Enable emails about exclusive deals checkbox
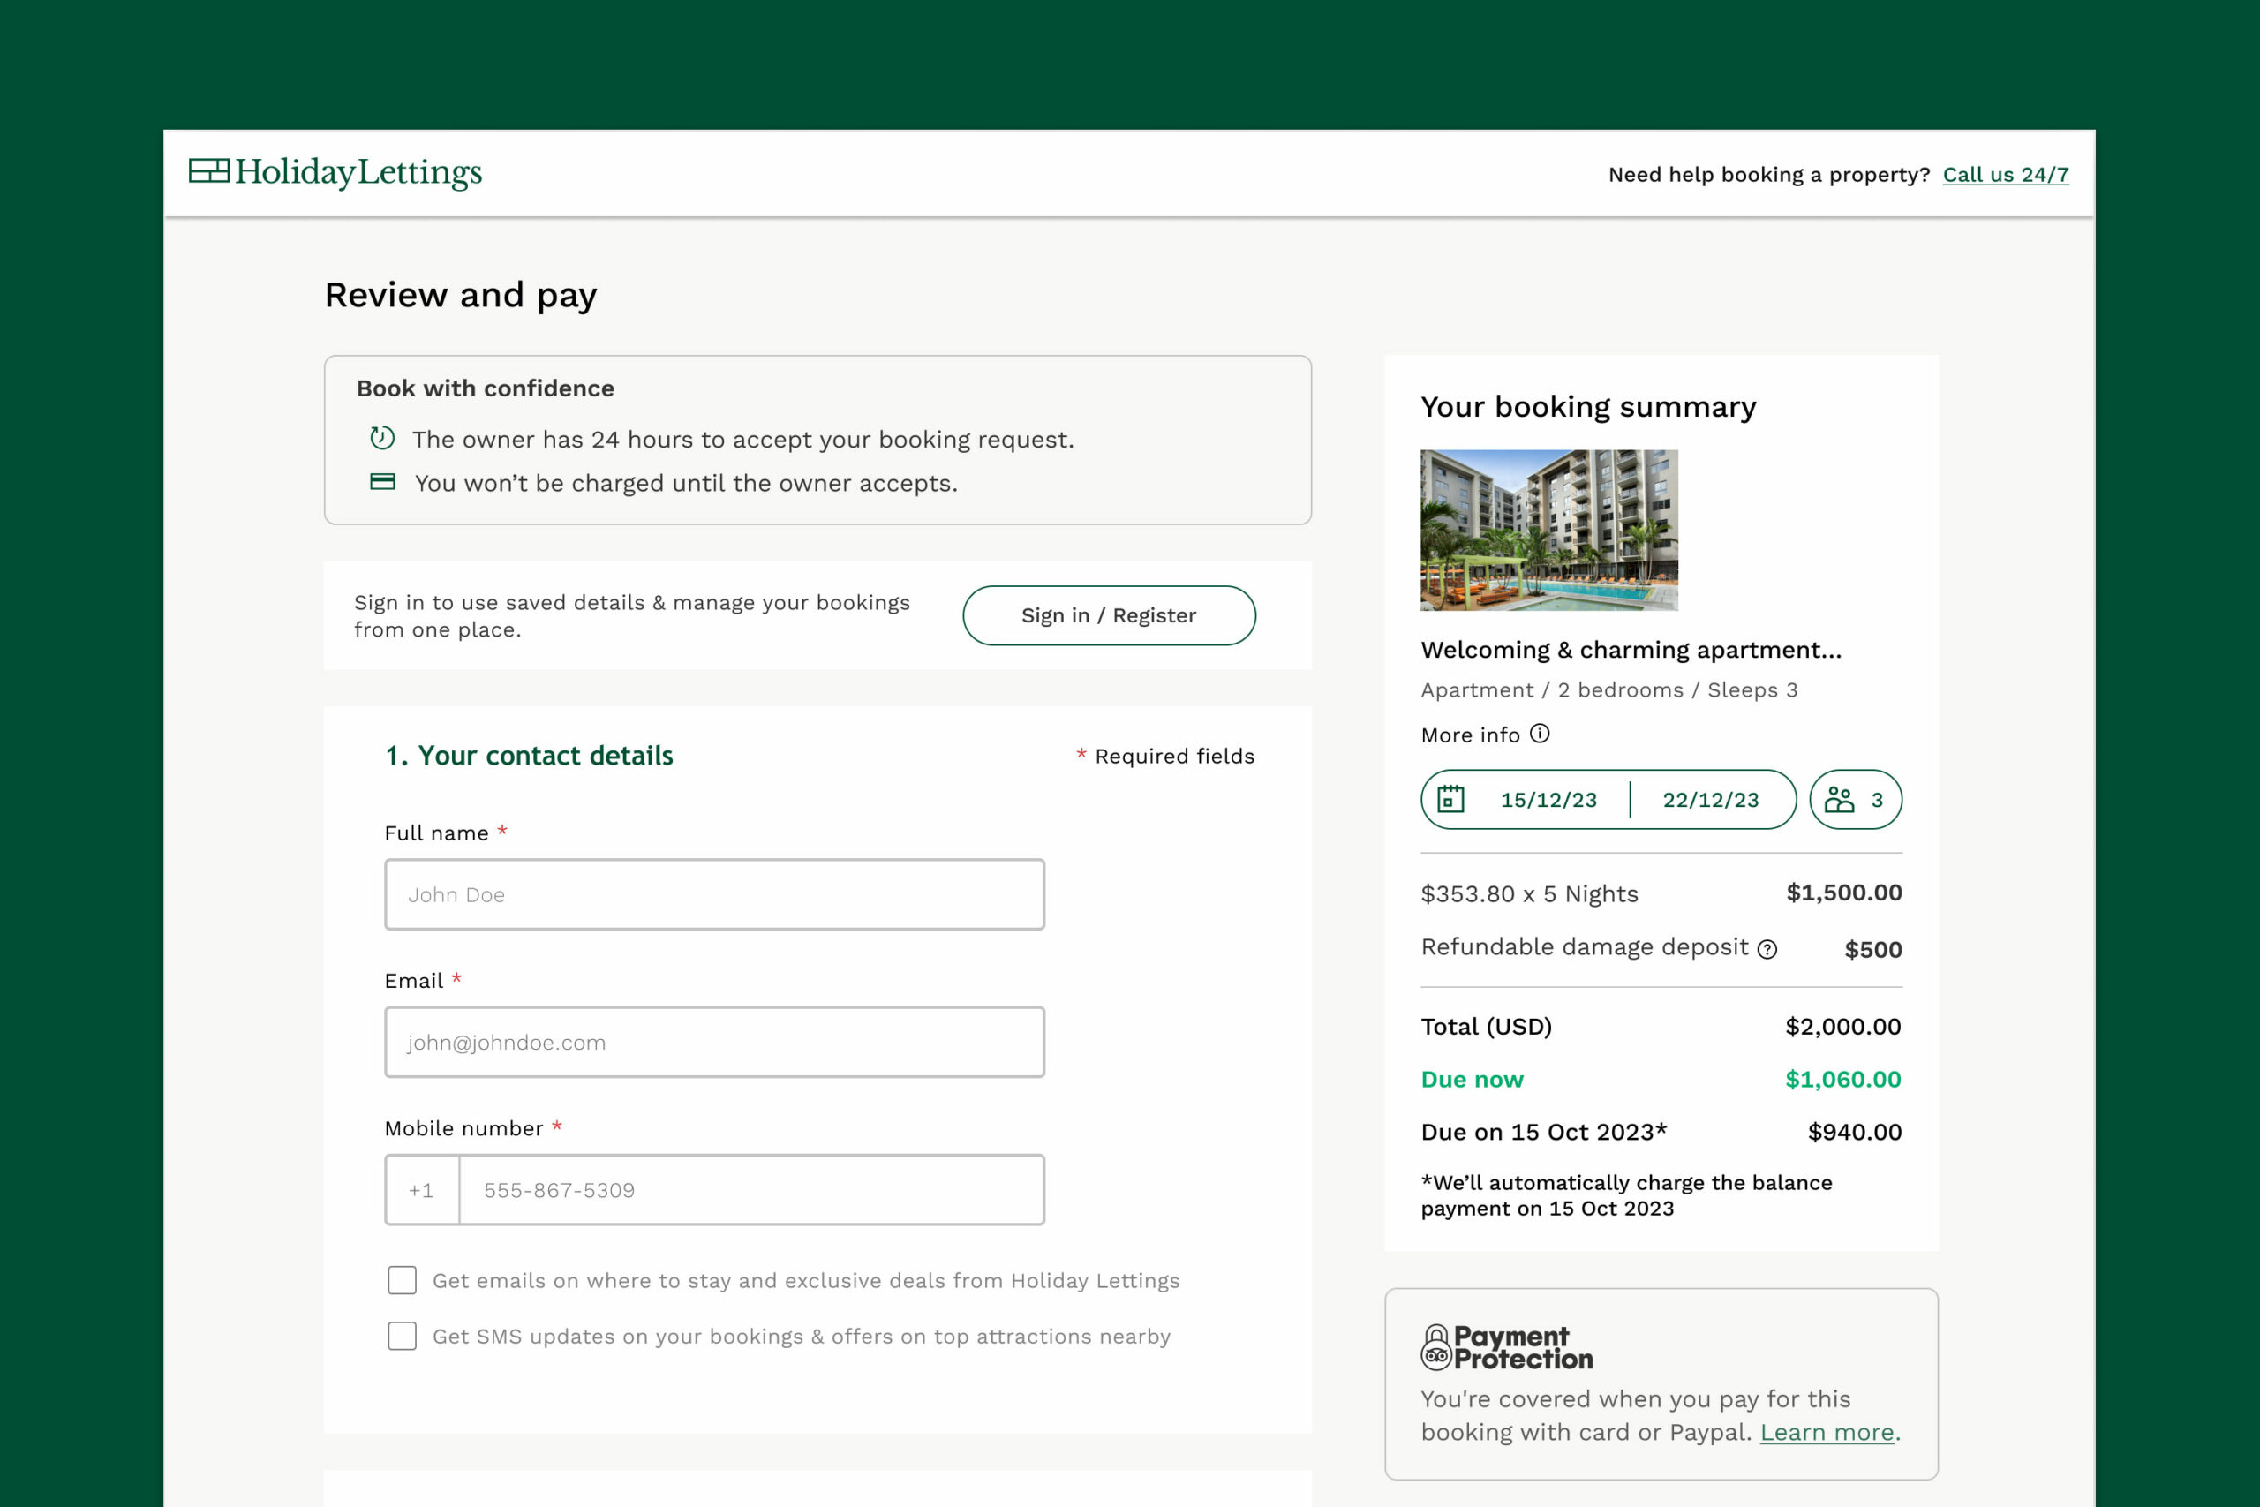The image size is (2260, 1507). coord(402,1280)
